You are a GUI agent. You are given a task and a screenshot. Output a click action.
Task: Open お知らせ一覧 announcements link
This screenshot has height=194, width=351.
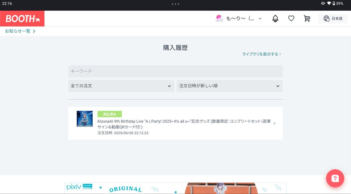coord(20,31)
